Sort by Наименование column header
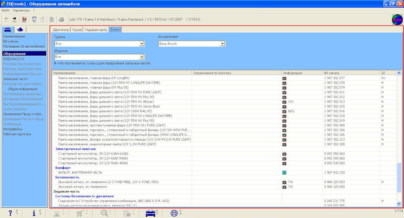The image size is (404, 218). 122,73
